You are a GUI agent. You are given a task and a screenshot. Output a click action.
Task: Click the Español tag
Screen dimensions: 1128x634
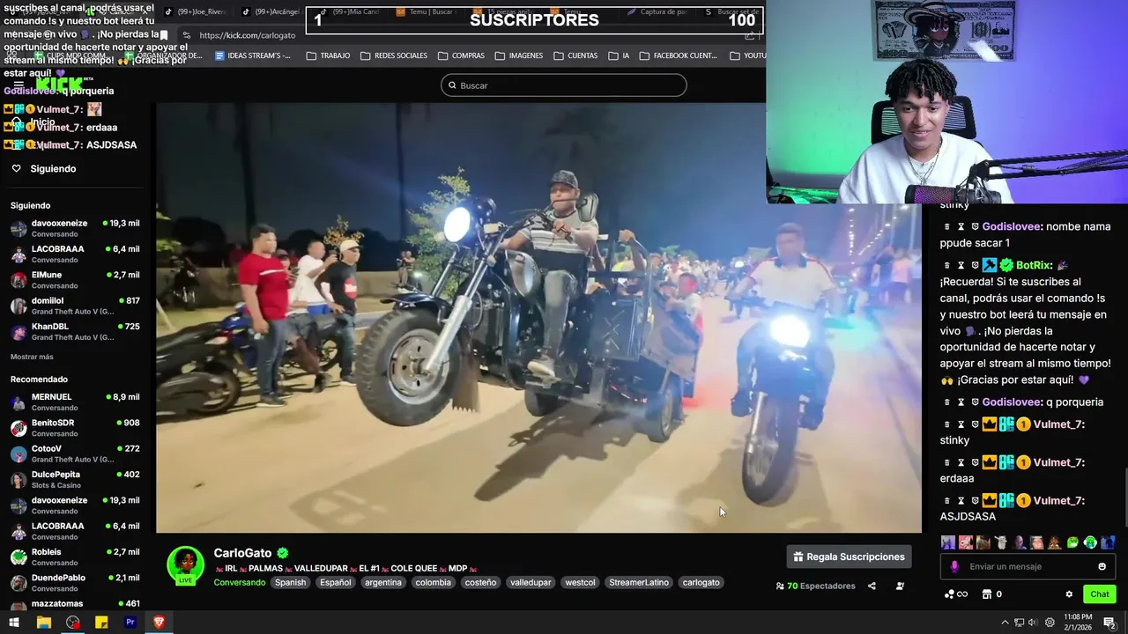pos(335,582)
